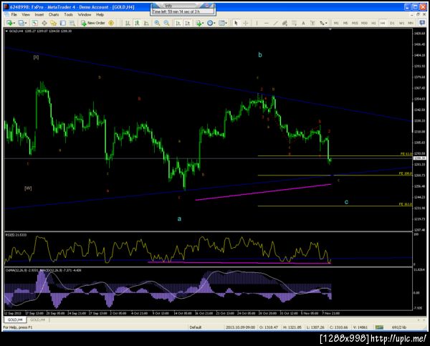Select the Equidistant Channel tool
The width and height of the screenshot is (430, 346).
(x=285, y=23)
